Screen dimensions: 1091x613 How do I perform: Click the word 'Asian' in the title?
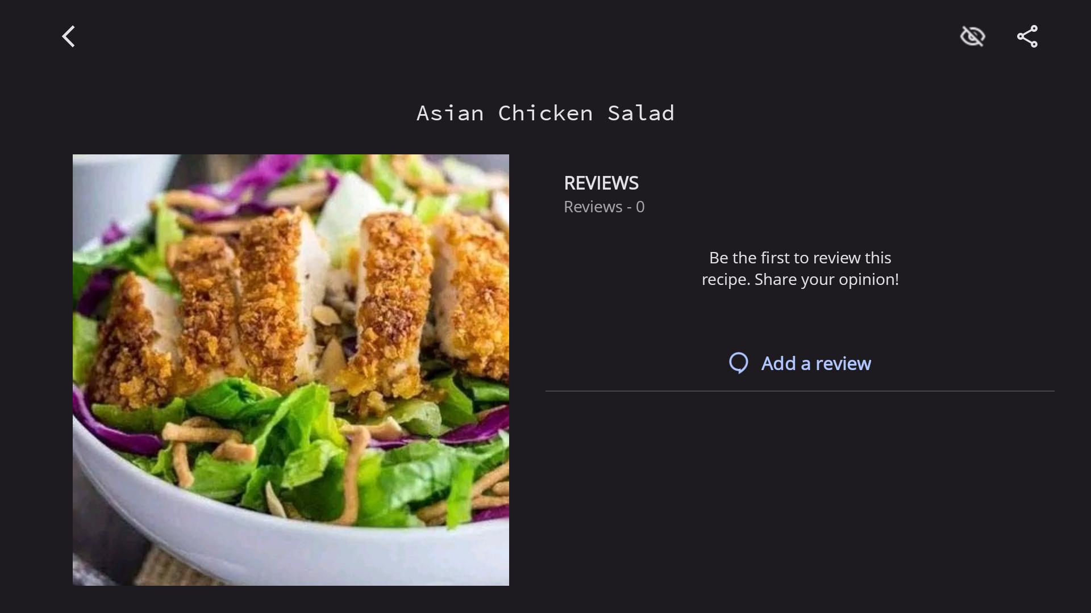coord(450,113)
